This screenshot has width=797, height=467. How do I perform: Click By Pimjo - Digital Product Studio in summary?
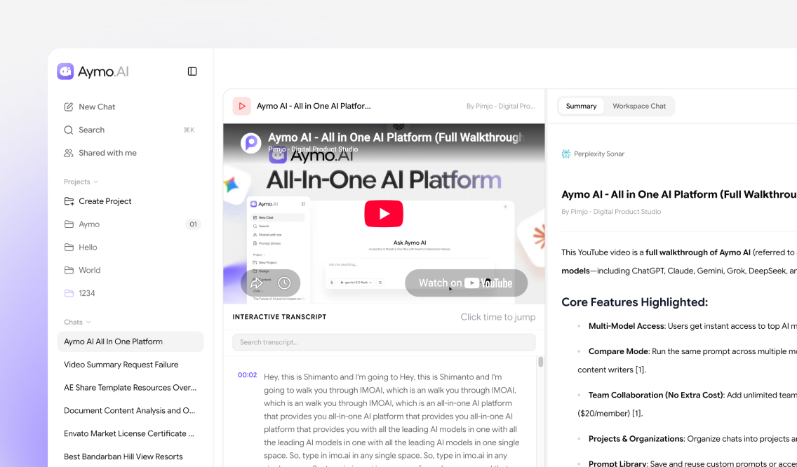tap(611, 211)
